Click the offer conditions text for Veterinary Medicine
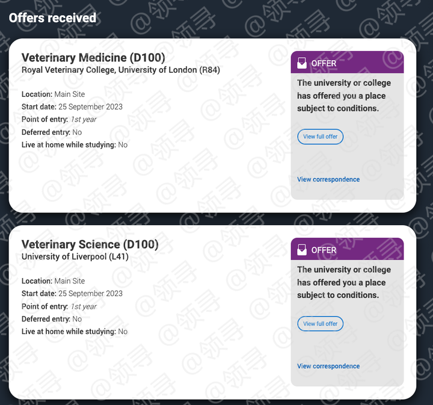The height and width of the screenshot is (405, 433). 343,96
